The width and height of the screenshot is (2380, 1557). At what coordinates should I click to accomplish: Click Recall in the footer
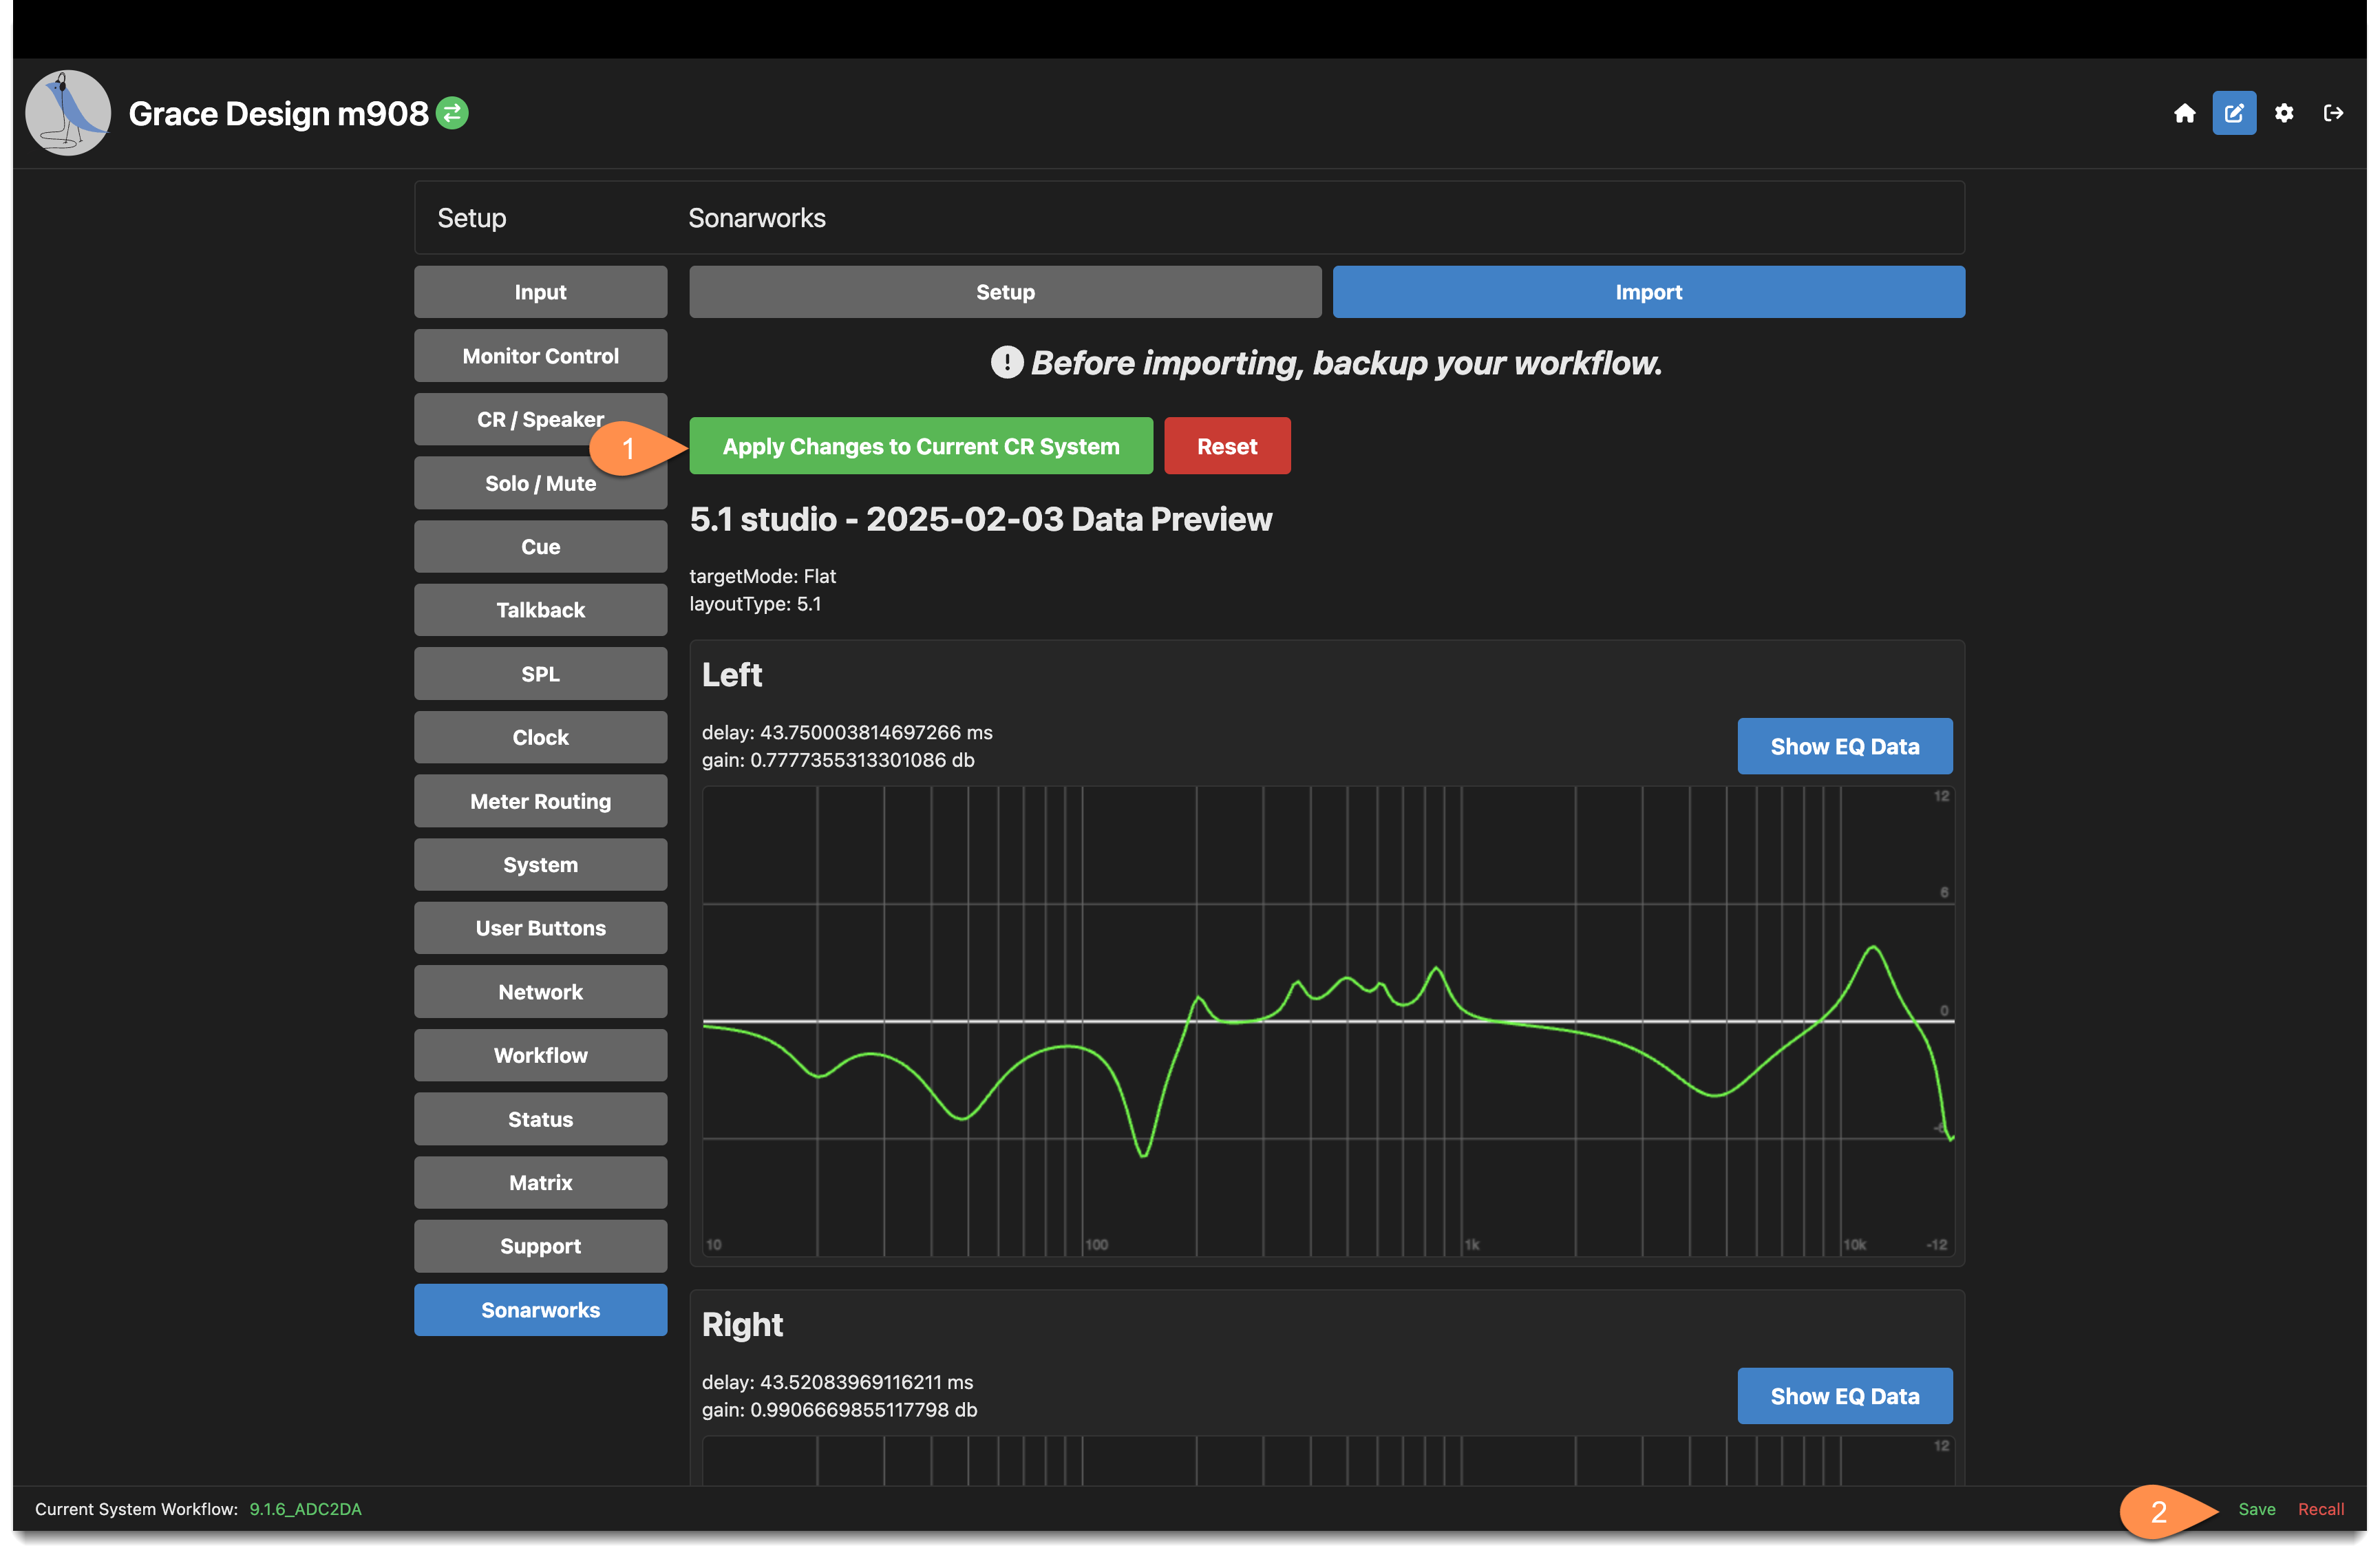click(x=2320, y=1509)
